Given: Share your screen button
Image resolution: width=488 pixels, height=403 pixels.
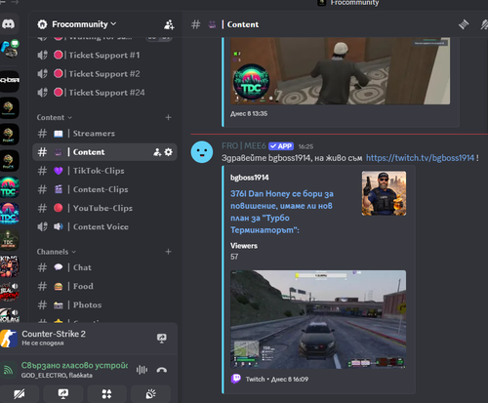Looking at the screenshot, I should pyautogui.click(x=63, y=394).
